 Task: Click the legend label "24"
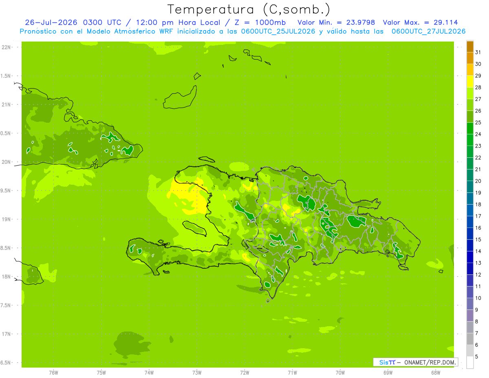tap(478, 134)
